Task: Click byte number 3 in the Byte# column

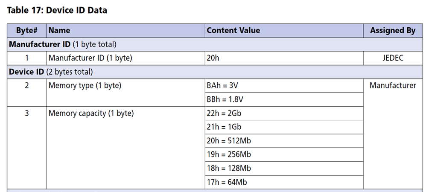Action: 27,113
